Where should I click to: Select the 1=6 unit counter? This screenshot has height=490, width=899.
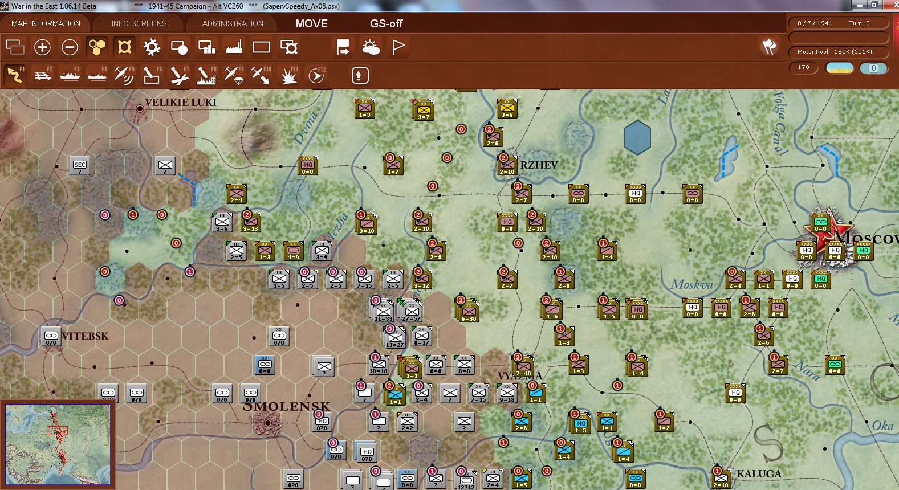[x=552, y=310]
